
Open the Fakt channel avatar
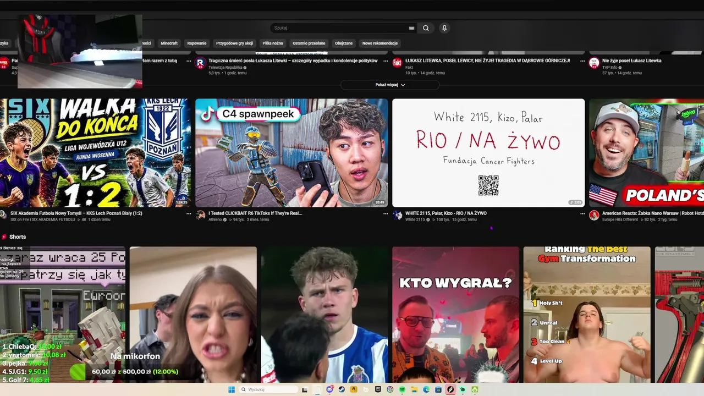click(397, 63)
